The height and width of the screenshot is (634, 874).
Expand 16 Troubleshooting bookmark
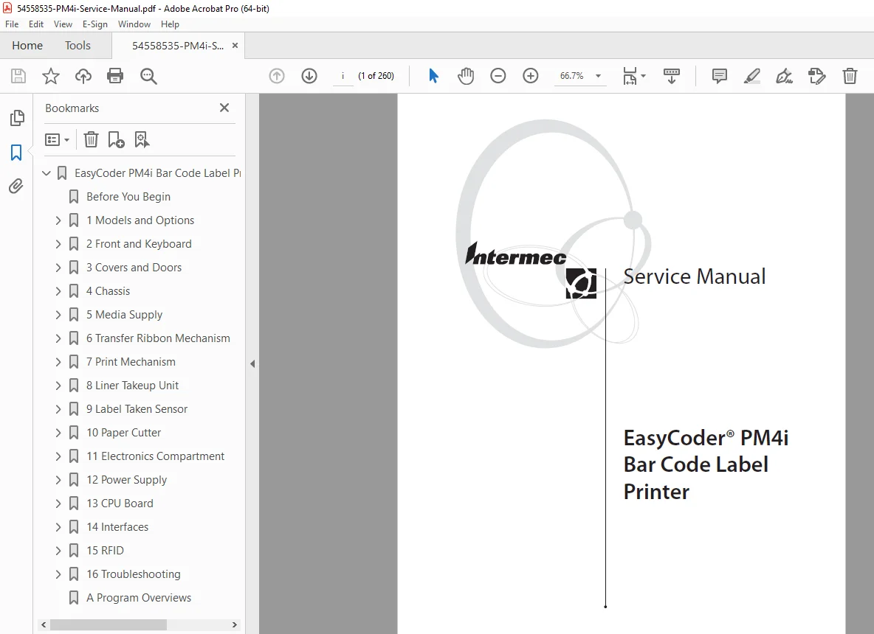[x=58, y=574]
